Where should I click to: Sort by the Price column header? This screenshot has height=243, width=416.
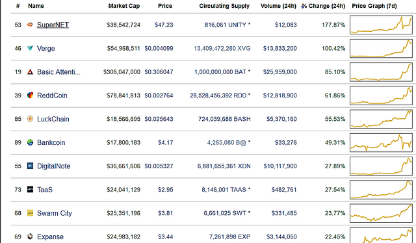(165, 6)
